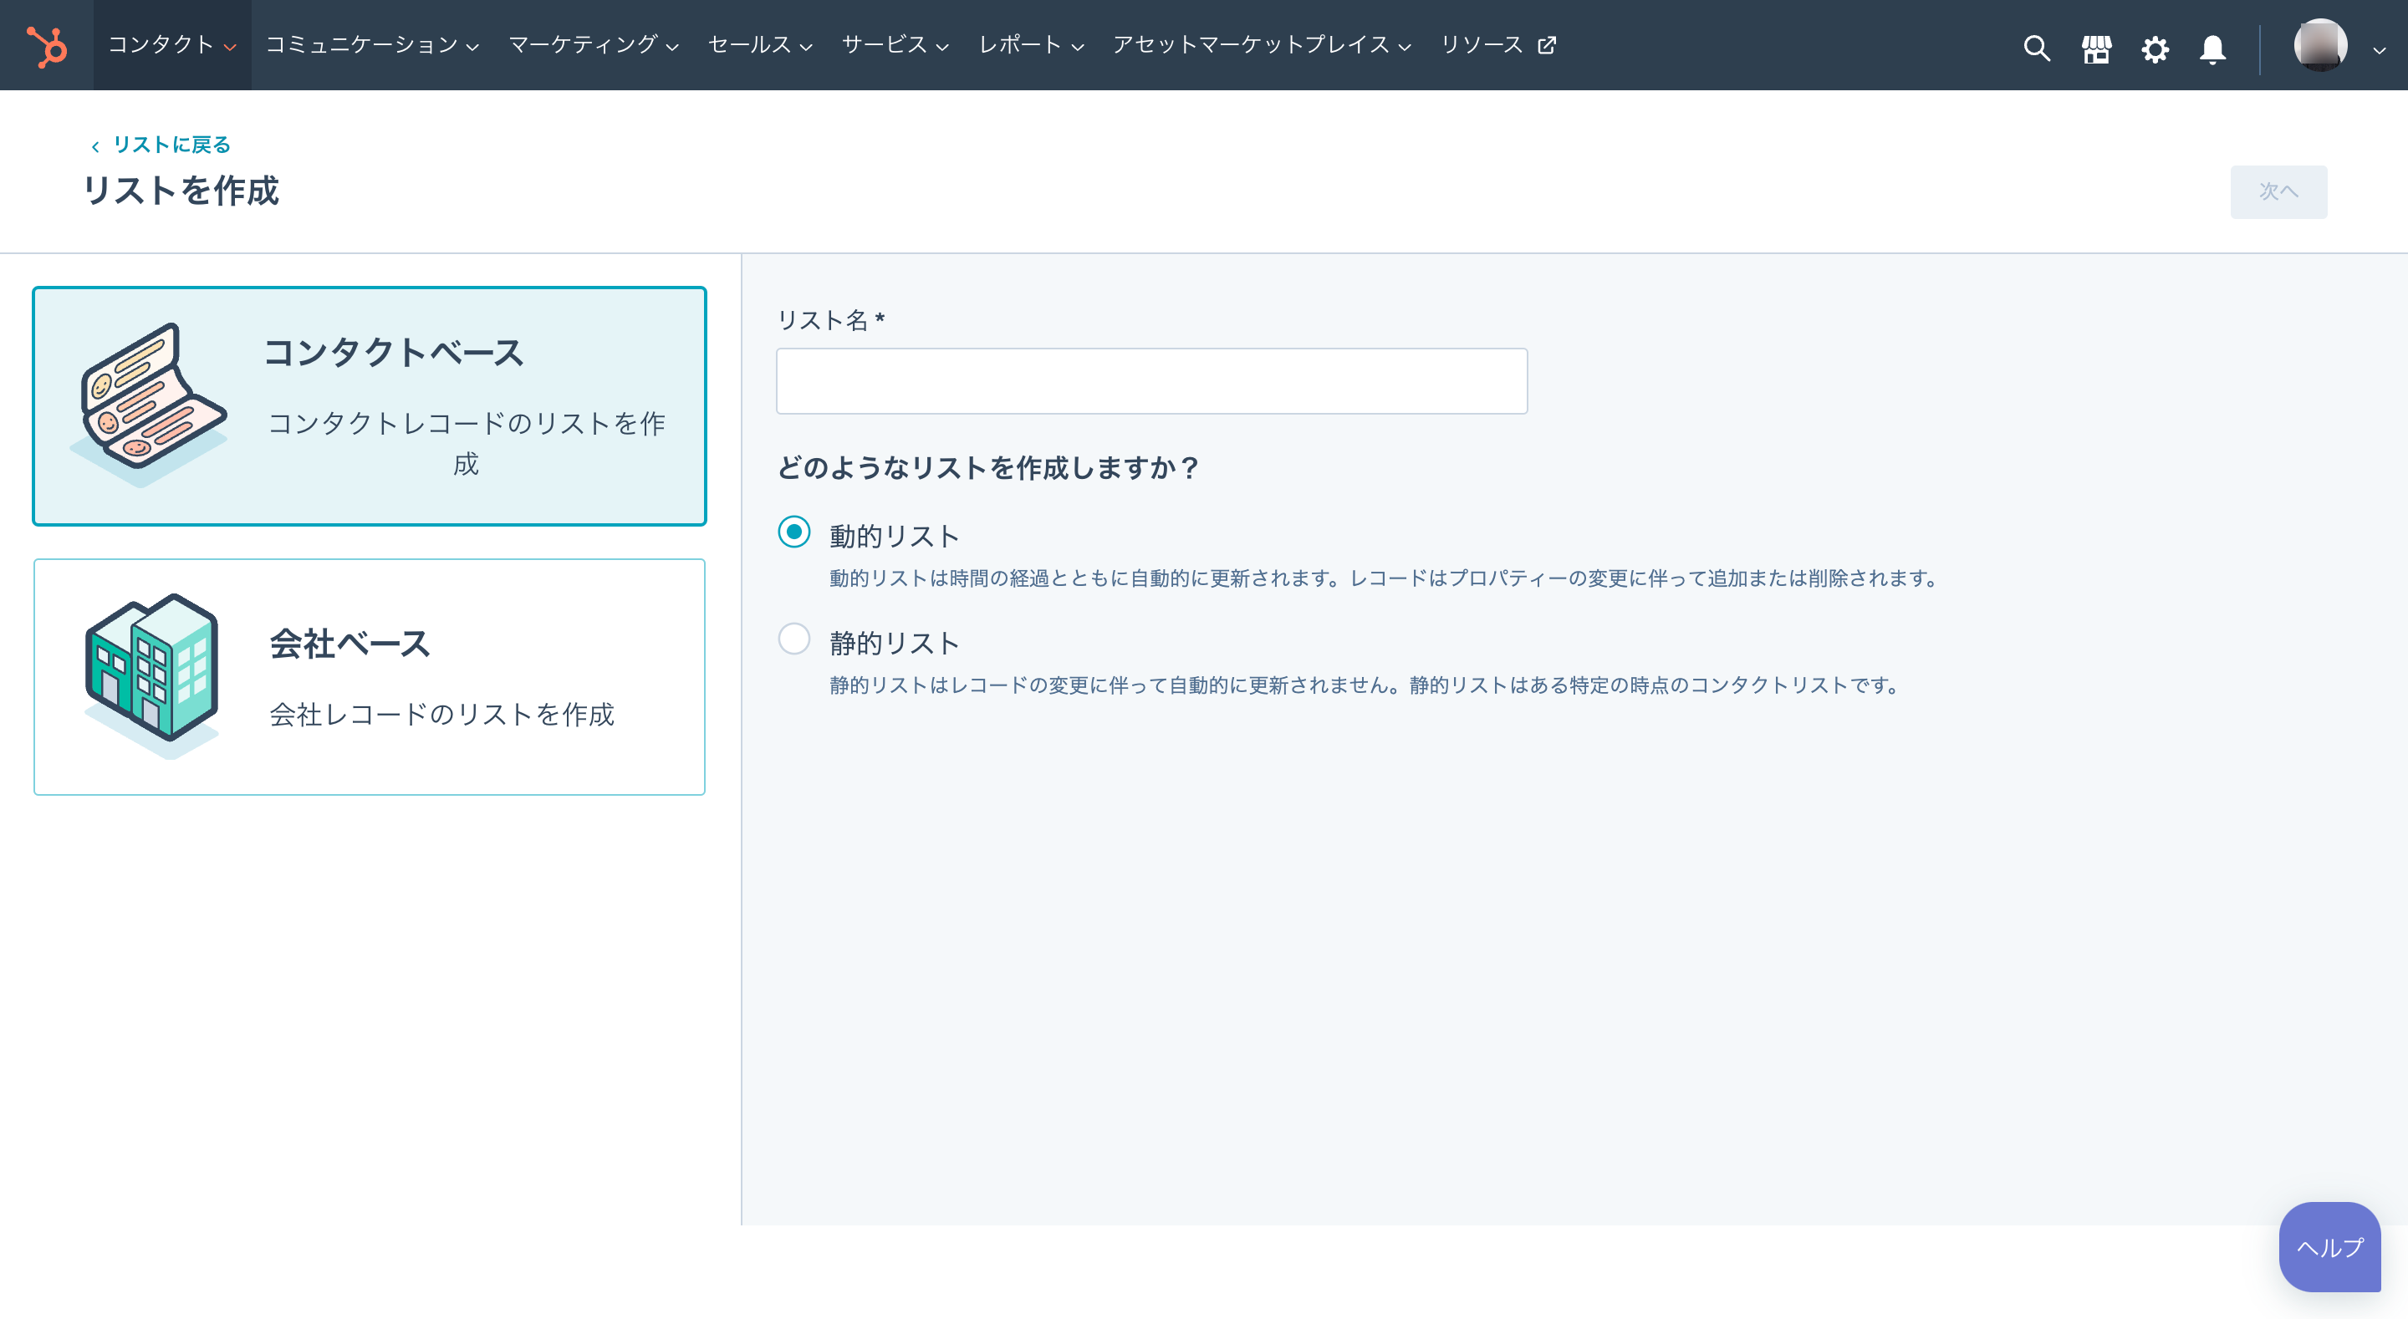Viewport: 2408px width, 1319px height.
Task: Click the 会社レコードのリストを作成 text
Action: click(x=442, y=714)
